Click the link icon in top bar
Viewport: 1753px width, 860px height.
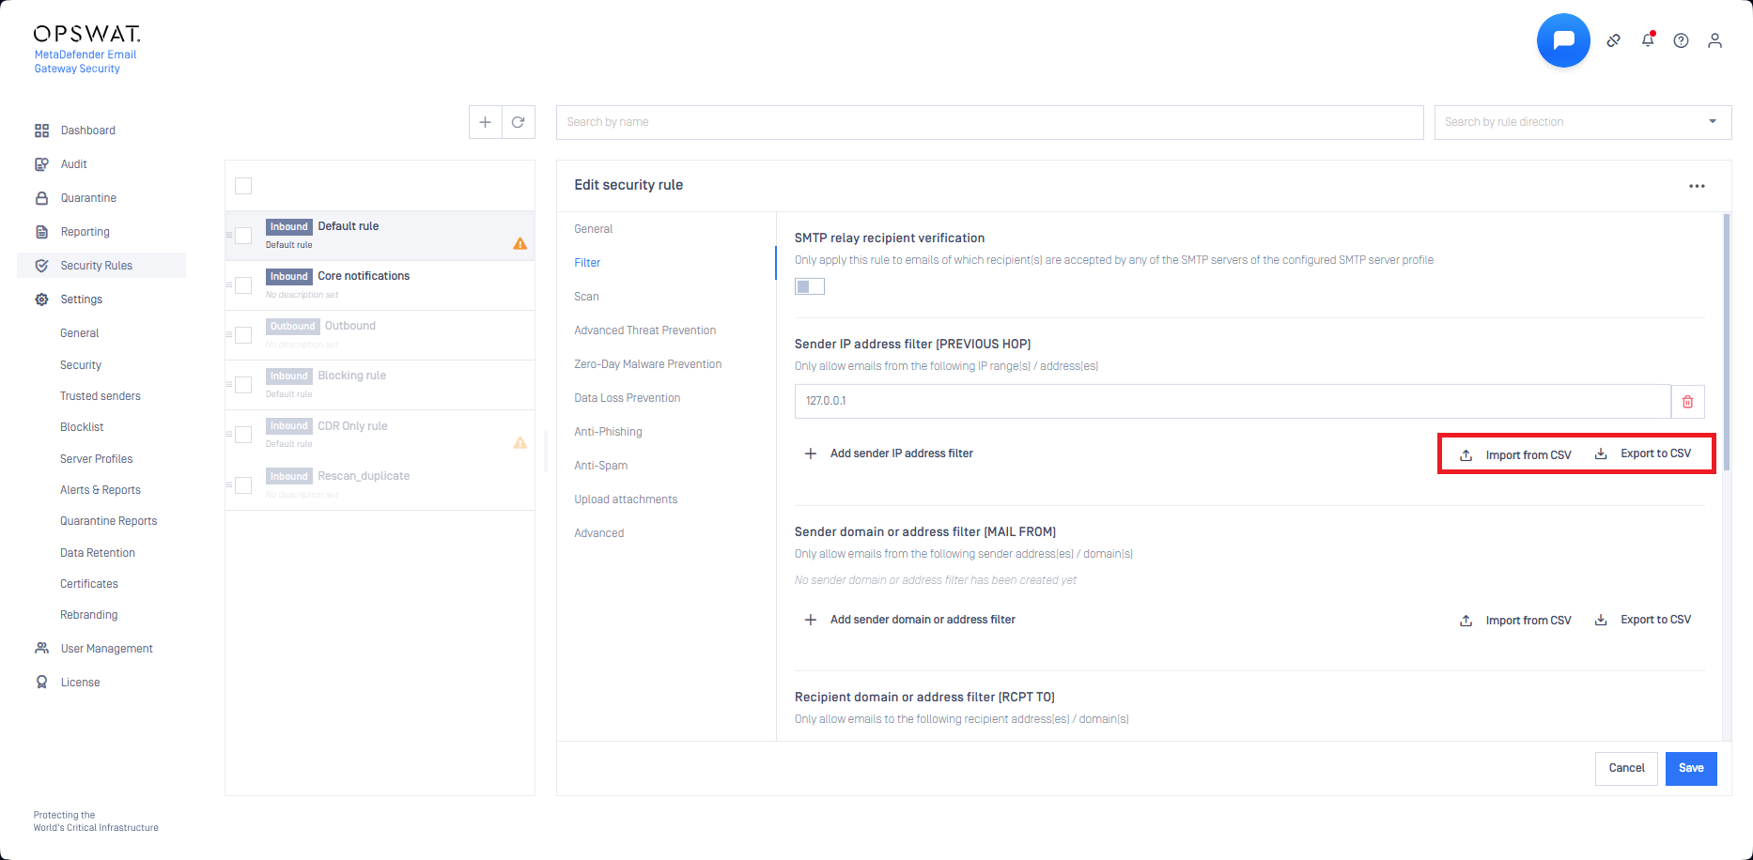(x=1613, y=40)
